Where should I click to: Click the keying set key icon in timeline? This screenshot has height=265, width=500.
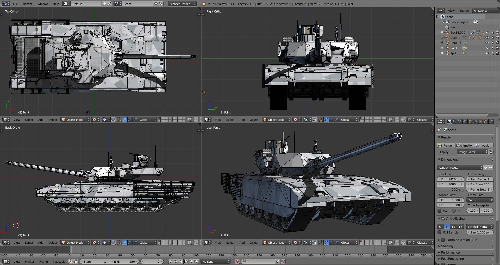coord(244,261)
